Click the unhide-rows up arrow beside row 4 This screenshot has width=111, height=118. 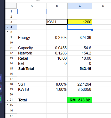pyautogui.click(x=7, y=28)
